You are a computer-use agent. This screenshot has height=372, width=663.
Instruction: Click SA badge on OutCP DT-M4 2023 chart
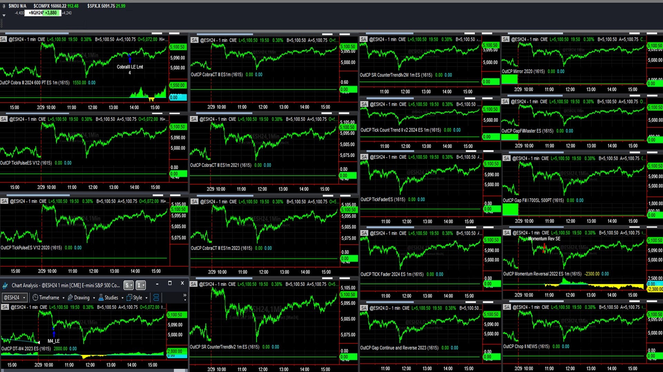coord(5,307)
